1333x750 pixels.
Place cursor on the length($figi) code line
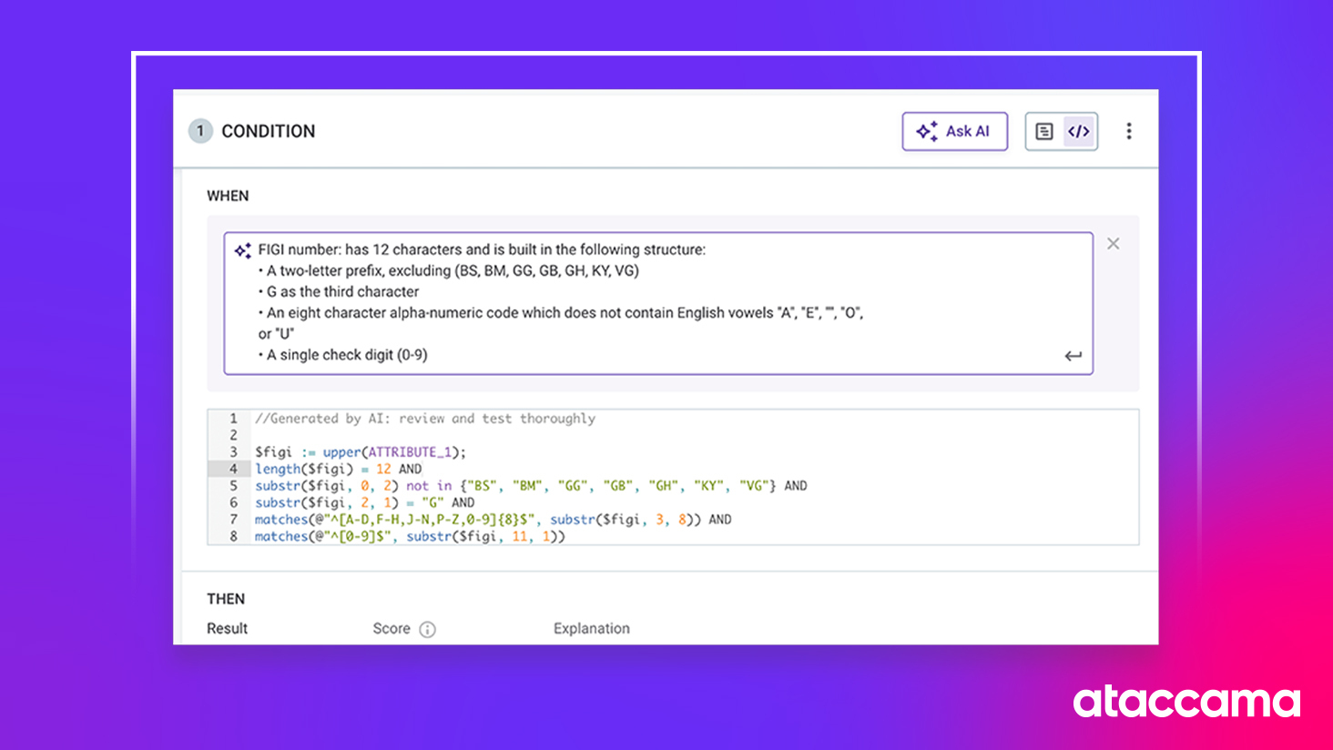[337, 469]
